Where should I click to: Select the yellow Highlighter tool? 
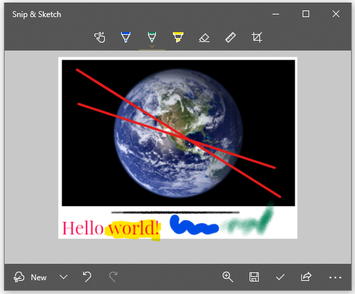pos(178,37)
